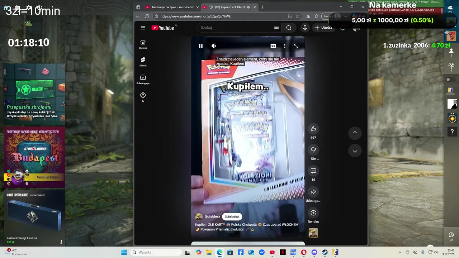
Task: Add page to favorites star
Action: point(298,16)
